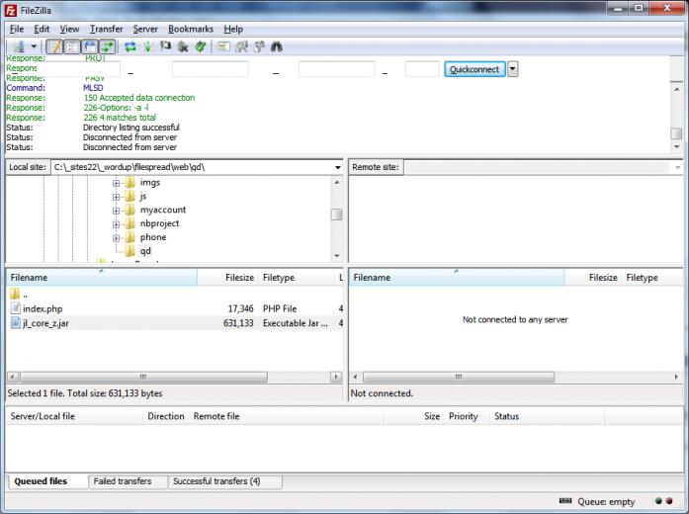This screenshot has width=689, height=514.
Task: Toggle synchronized browsing icon
Action: point(259,46)
